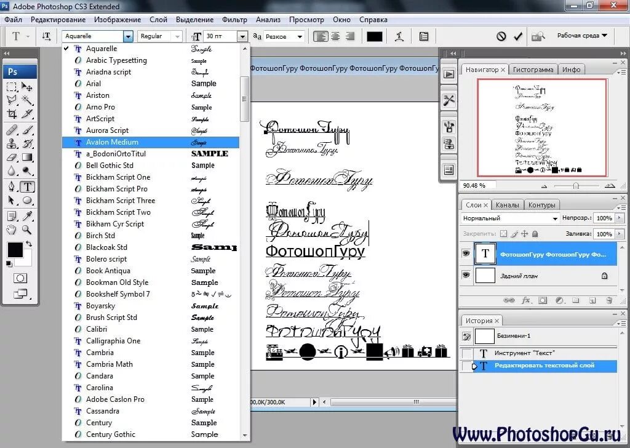630x448 pixels.
Task: Toggle lock position
Action: point(524,233)
